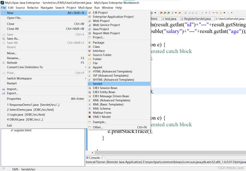Switch to the RegisterServlet.java tab
Screen dimensions: 246x171
tap(197, 19)
